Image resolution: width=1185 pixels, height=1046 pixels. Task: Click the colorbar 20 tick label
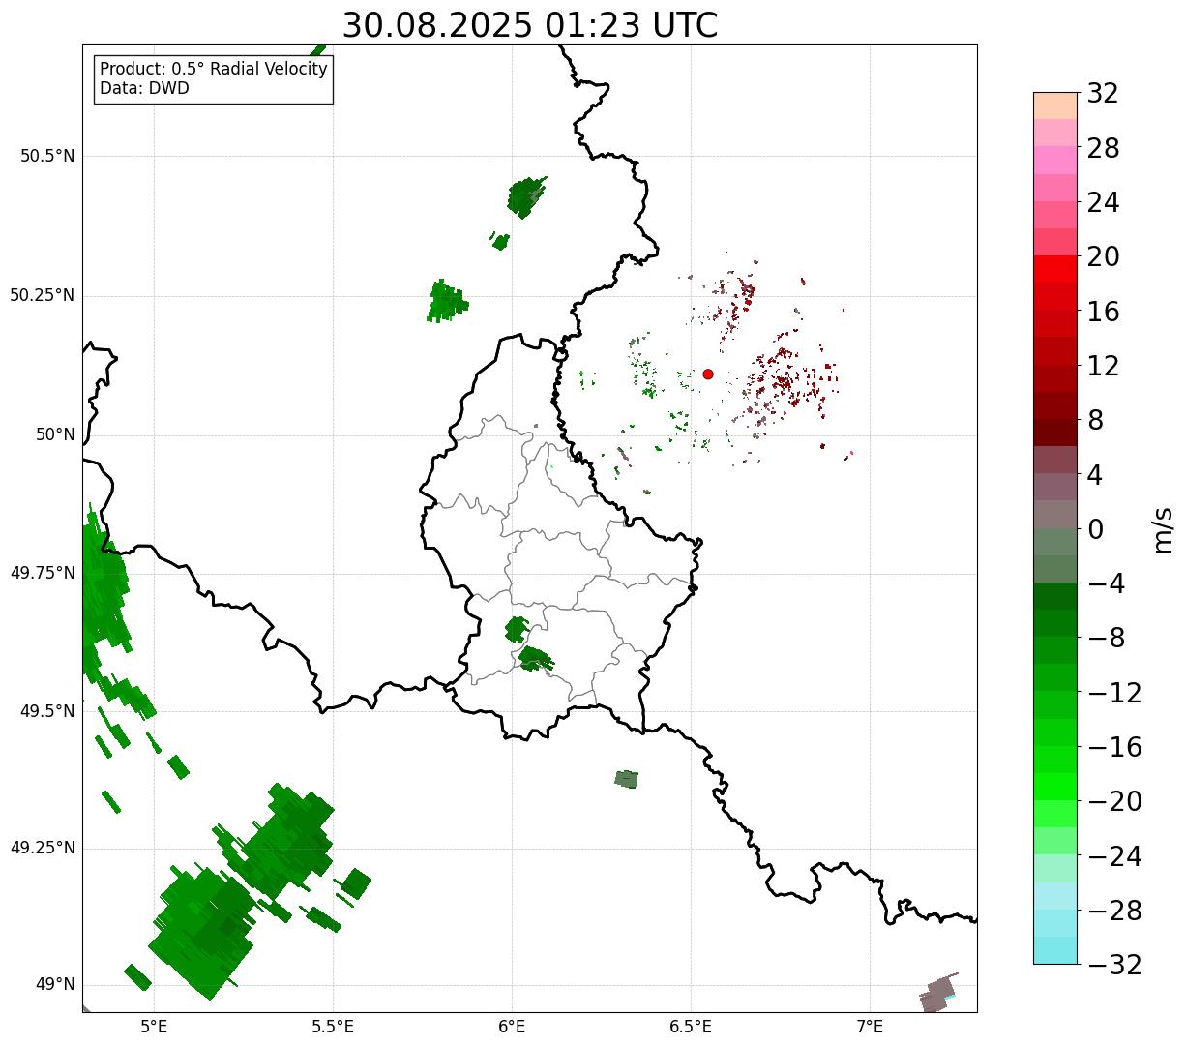coord(1103,257)
